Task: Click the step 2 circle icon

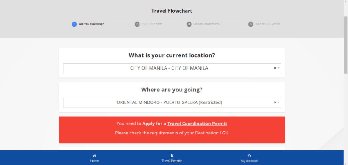Action: (137, 24)
